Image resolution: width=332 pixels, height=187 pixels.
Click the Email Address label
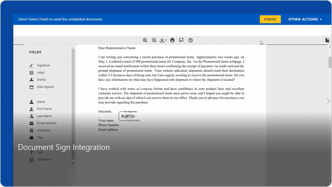(x=47, y=123)
